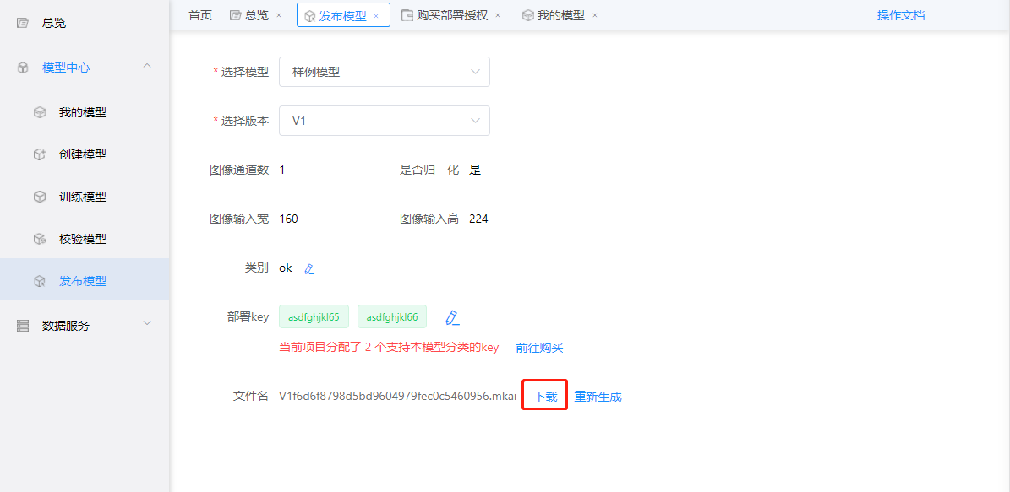Open 创建模型 in the sidebar
1010x492 pixels.
click(85, 154)
